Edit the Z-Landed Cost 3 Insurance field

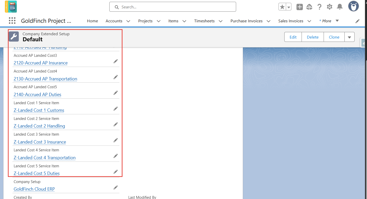coord(116,140)
